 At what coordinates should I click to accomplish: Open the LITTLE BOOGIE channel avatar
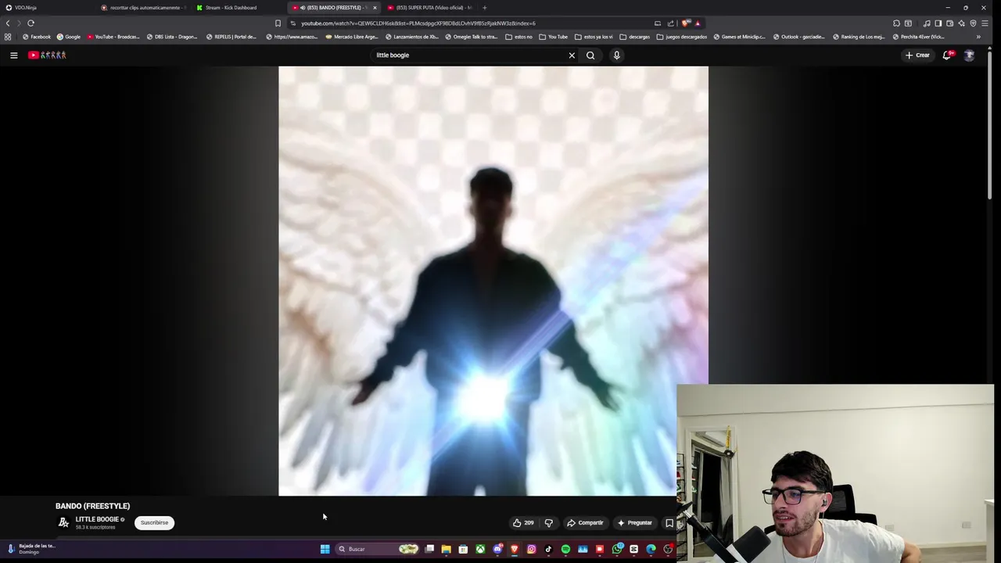[x=63, y=522]
